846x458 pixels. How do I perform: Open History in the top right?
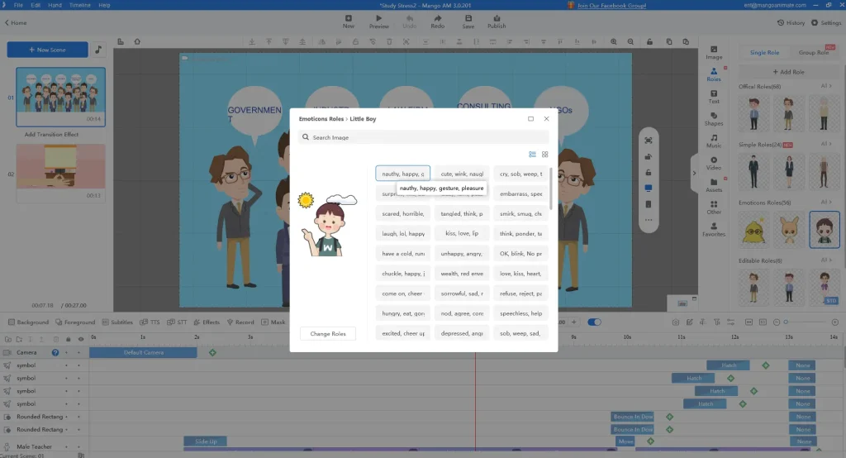point(791,23)
